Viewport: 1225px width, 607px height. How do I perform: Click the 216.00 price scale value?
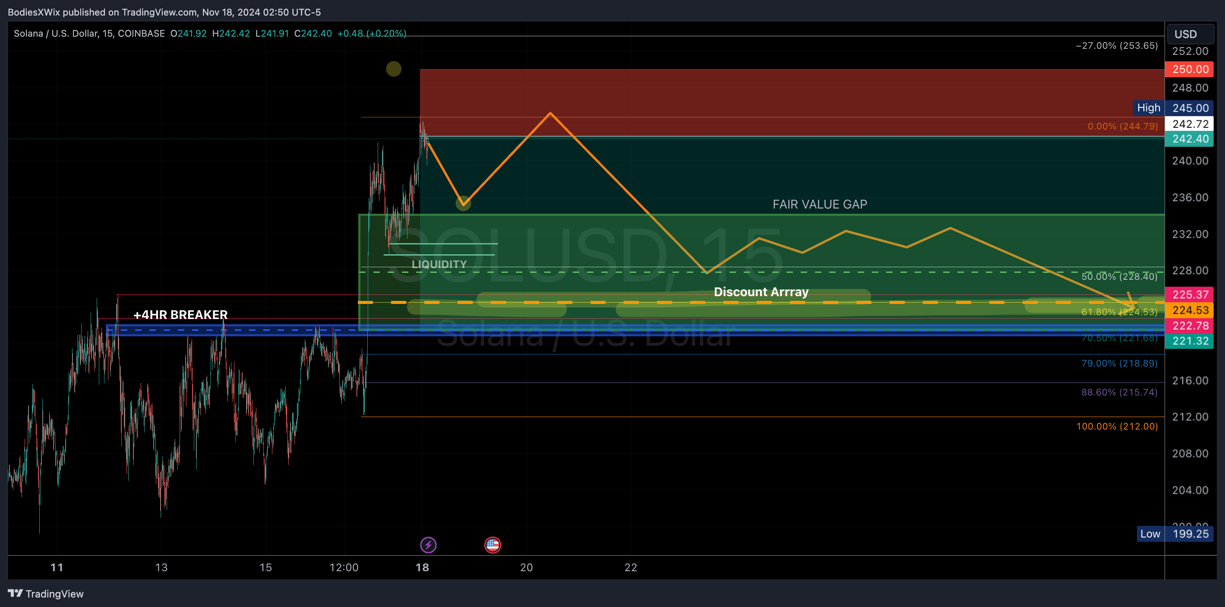click(x=1190, y=380)
